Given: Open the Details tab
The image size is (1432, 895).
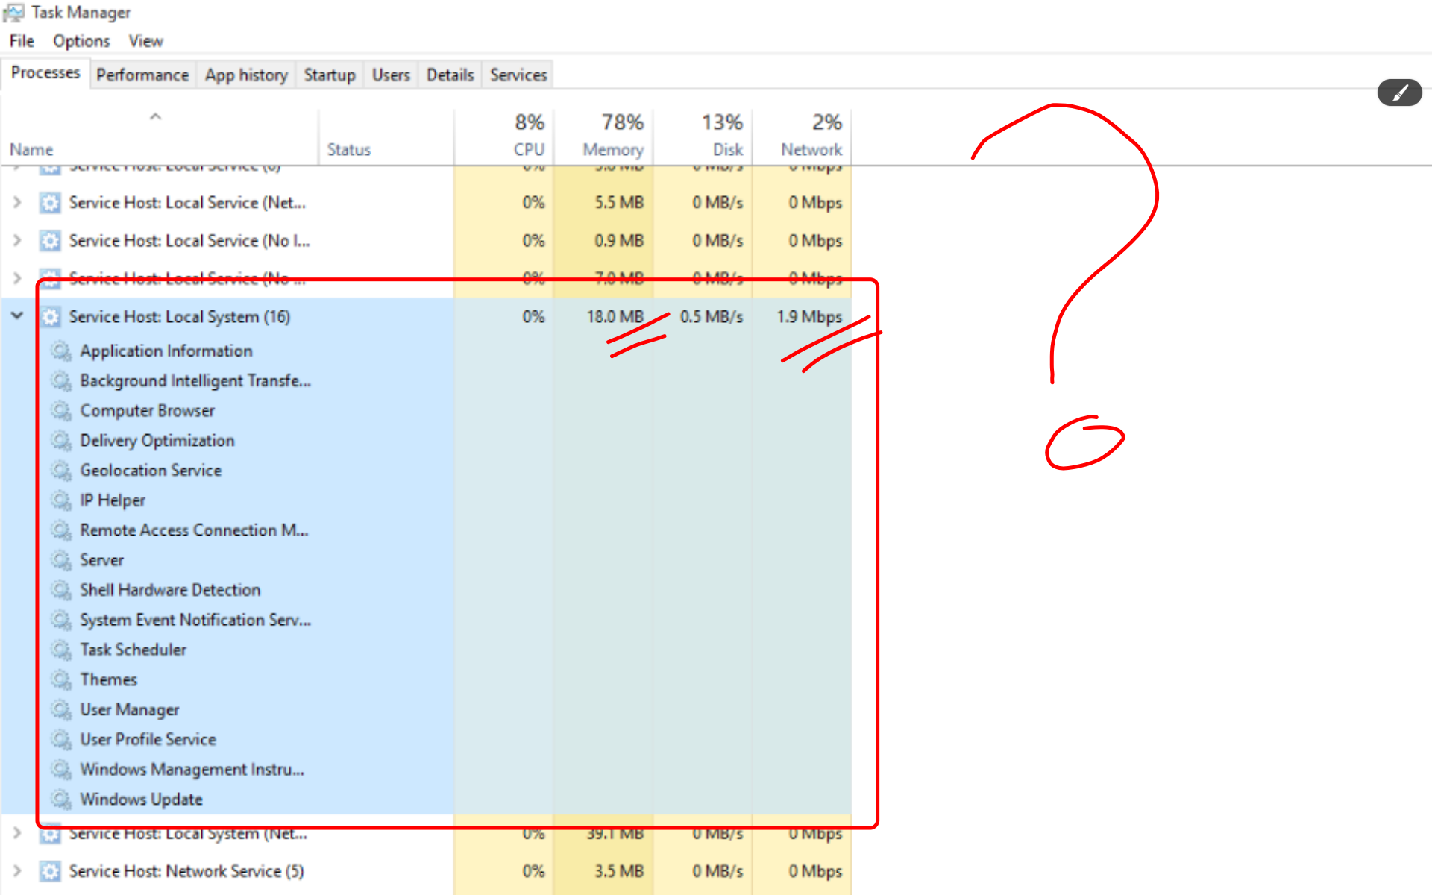Looking at the screenshot, I should click(x=450, y=75).
